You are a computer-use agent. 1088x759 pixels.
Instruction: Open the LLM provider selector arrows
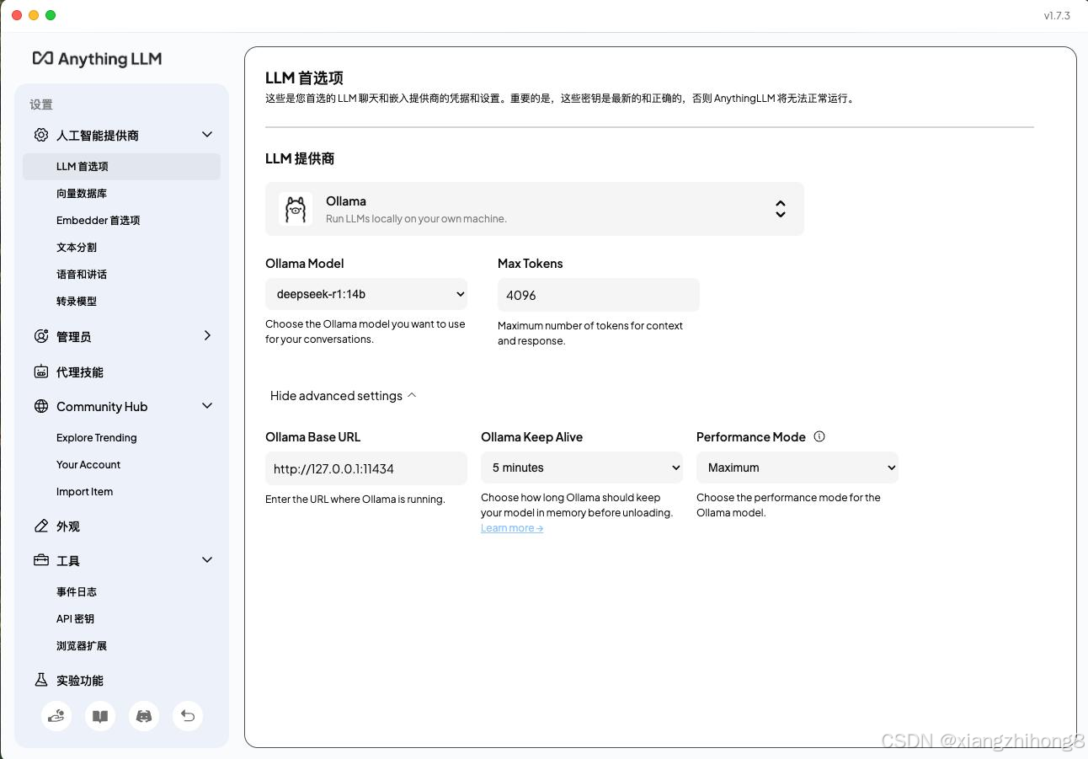781,209
